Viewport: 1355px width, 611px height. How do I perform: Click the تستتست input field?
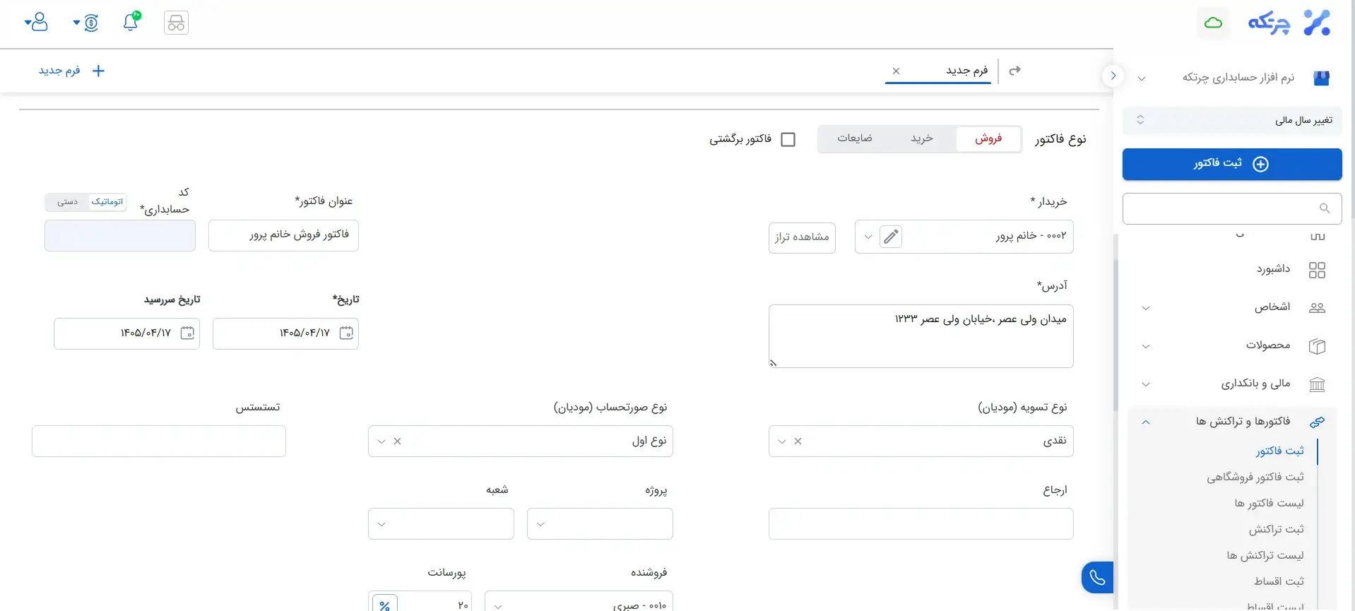pyautogui.click(x=159, y=441)
